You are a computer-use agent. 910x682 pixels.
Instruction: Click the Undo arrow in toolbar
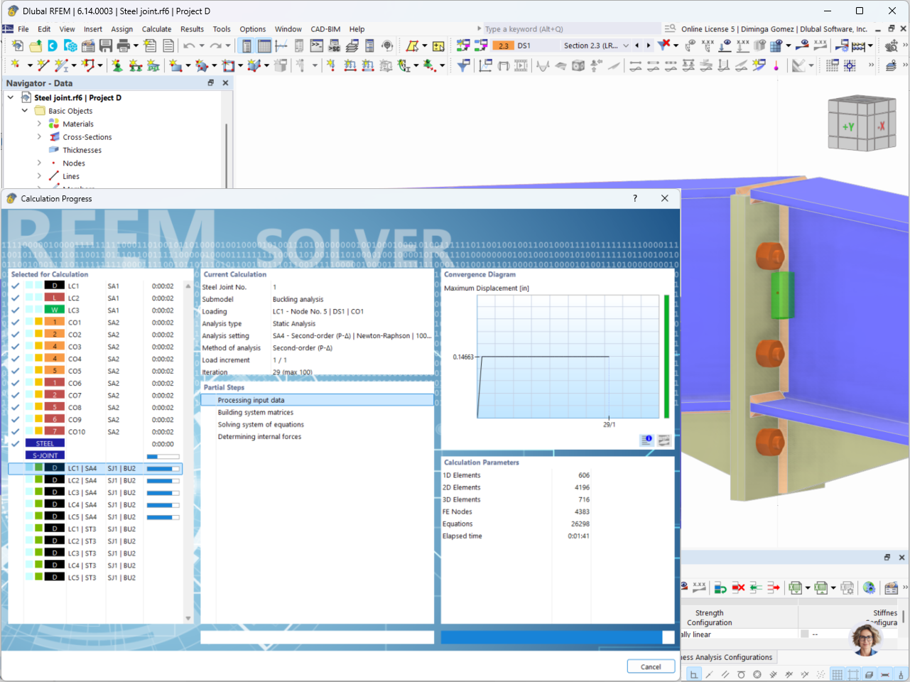coord(188,45)
